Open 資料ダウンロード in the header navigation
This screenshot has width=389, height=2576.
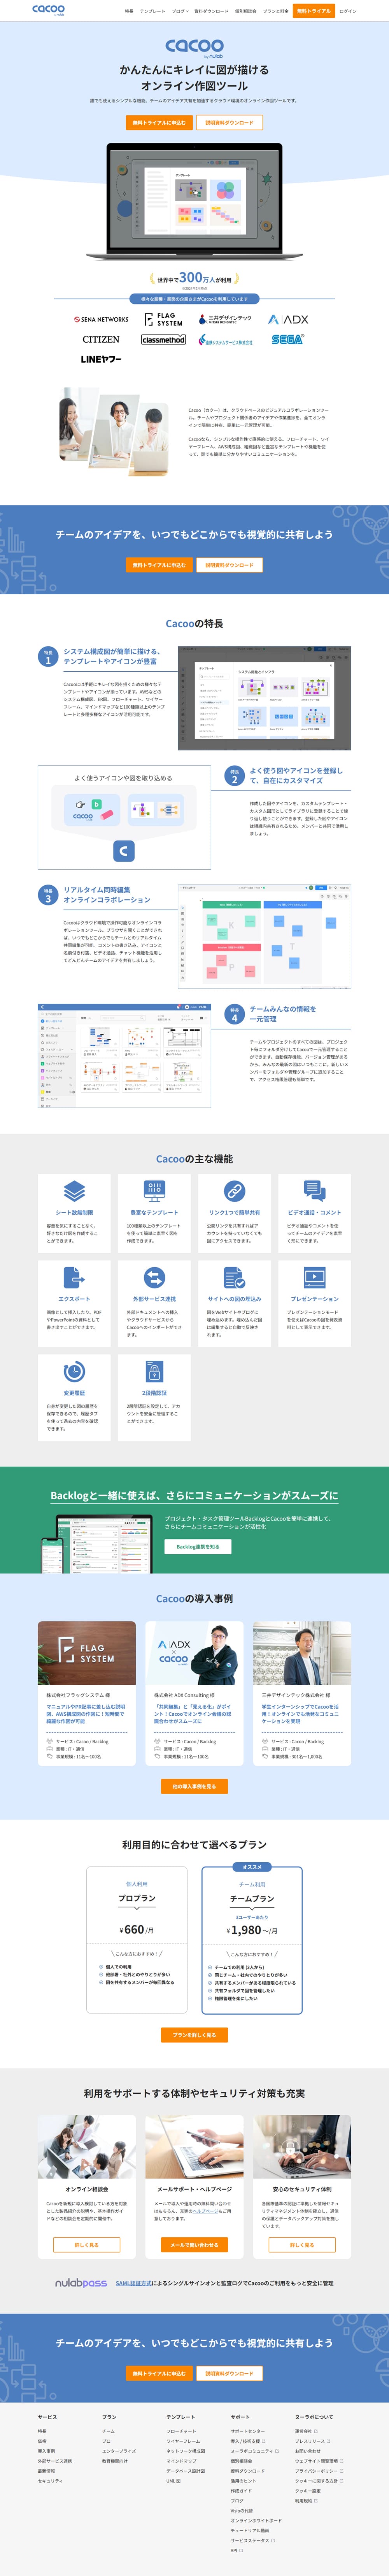point(212,11)
